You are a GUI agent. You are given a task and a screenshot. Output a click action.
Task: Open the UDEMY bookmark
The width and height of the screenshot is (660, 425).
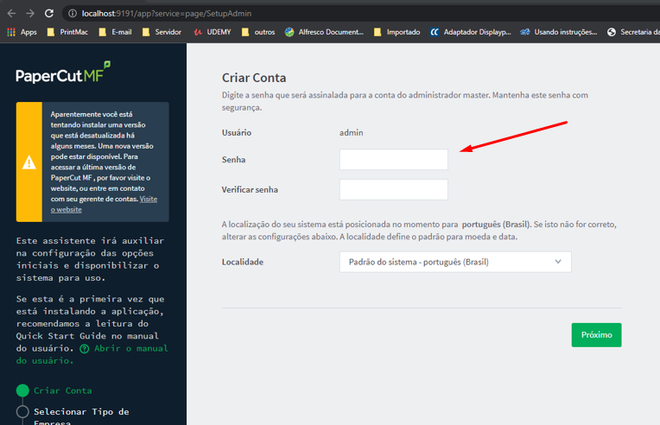click(213, 32)
